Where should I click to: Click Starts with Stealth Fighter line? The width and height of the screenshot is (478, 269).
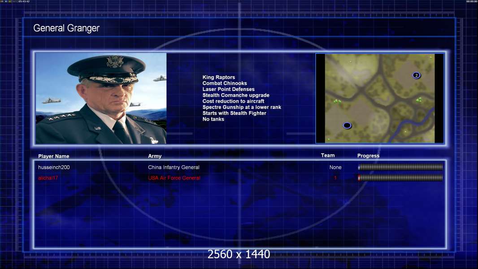(x=234, y=113)
